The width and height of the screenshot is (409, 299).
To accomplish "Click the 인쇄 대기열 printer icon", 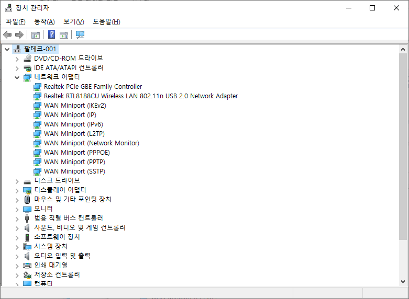I will 27,266.
